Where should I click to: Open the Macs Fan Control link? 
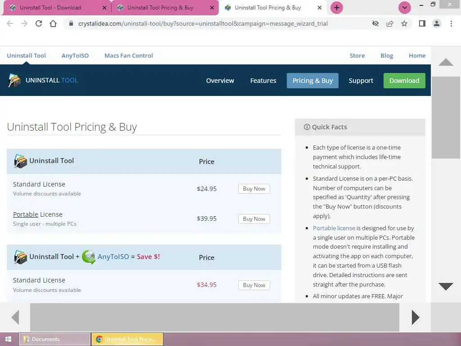click(x=128, y=55)
